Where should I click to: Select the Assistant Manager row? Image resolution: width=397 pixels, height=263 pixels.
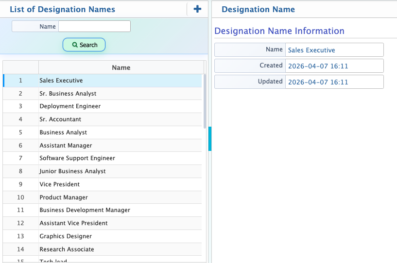click(x=103, y=146)
